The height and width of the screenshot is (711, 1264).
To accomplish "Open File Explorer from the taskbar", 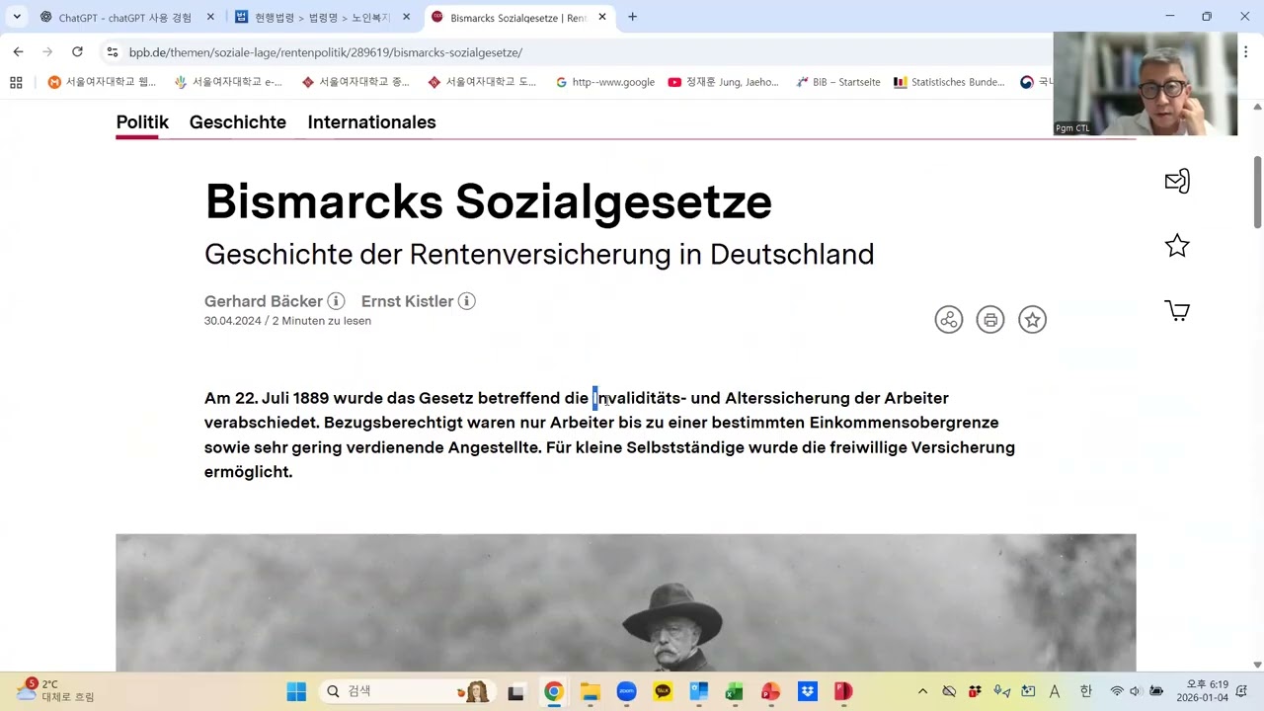I will click(x=590, y=691).
